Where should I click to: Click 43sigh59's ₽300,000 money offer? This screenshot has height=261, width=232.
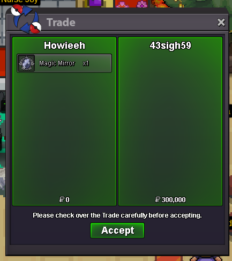tap(170, 199)
